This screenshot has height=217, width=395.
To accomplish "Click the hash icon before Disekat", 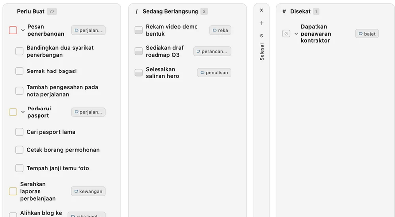I will pyautogui.click(x=284, y=11).
